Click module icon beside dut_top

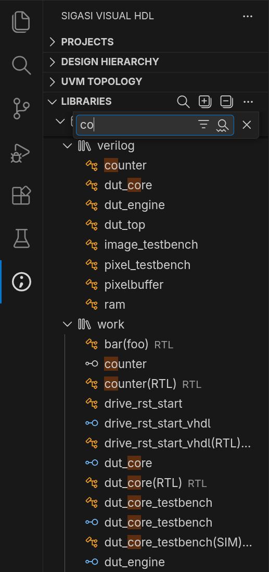(x=92, y=225)
